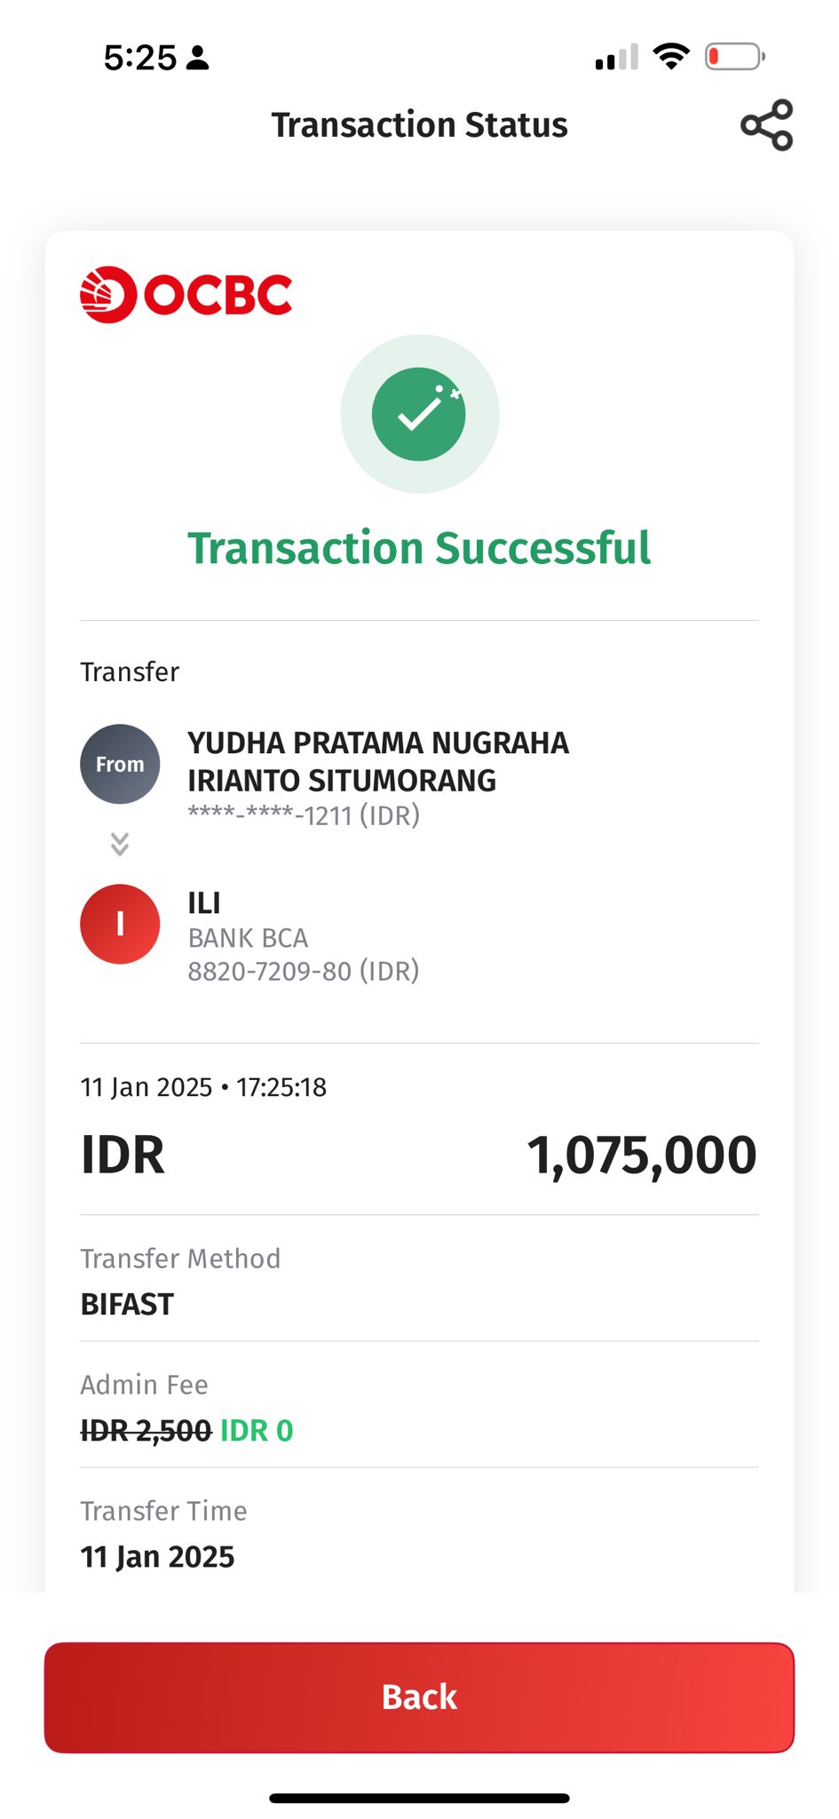The width and height of the screenshot is (839, 1819).
Task: Tap the recipient account number 8820-7209-80
Action: click(303, 971)
